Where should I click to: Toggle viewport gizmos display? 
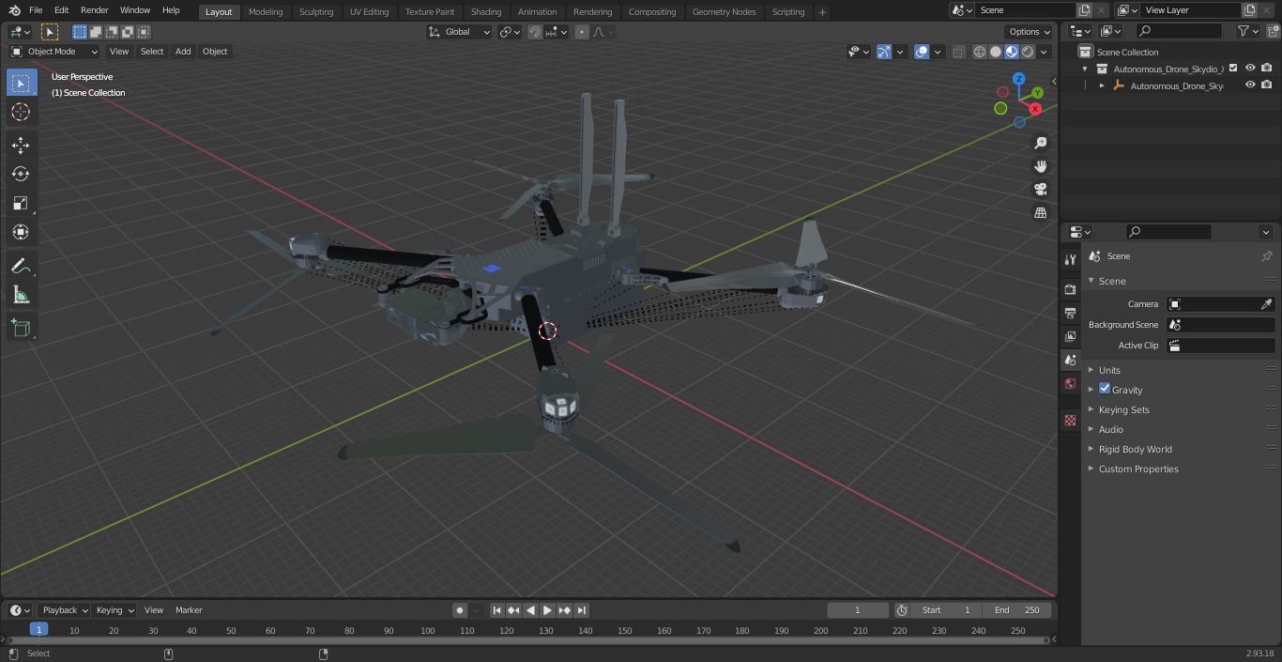click(884, 52)
